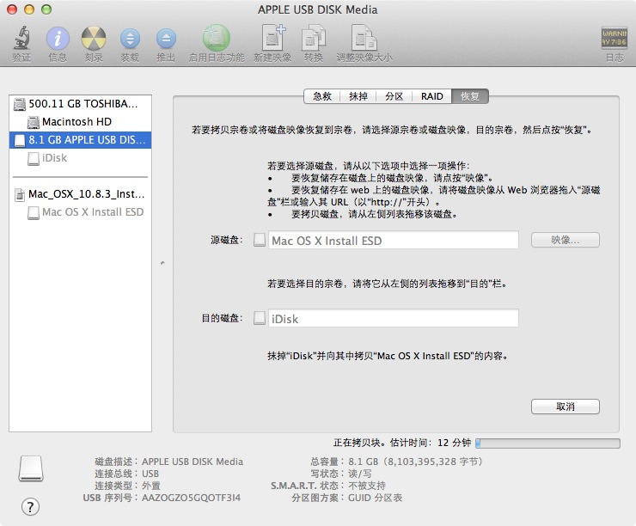
Task: Click the copy progress bar
Action: [547, 443]
